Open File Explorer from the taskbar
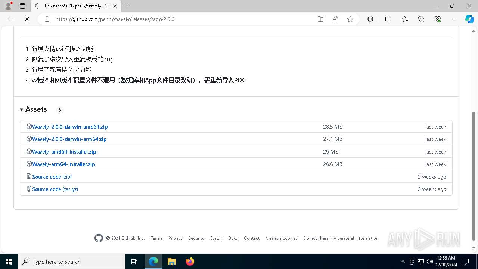The height and width of the screenshot is (269, 478). tap(172, 262)
